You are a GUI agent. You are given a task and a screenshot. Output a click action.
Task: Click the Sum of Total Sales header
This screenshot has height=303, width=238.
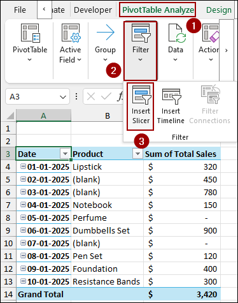coord(182,154)
